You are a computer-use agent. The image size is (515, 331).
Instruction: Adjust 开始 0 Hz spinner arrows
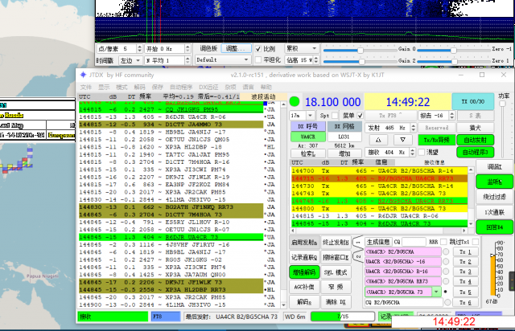(x=187, y=49)
